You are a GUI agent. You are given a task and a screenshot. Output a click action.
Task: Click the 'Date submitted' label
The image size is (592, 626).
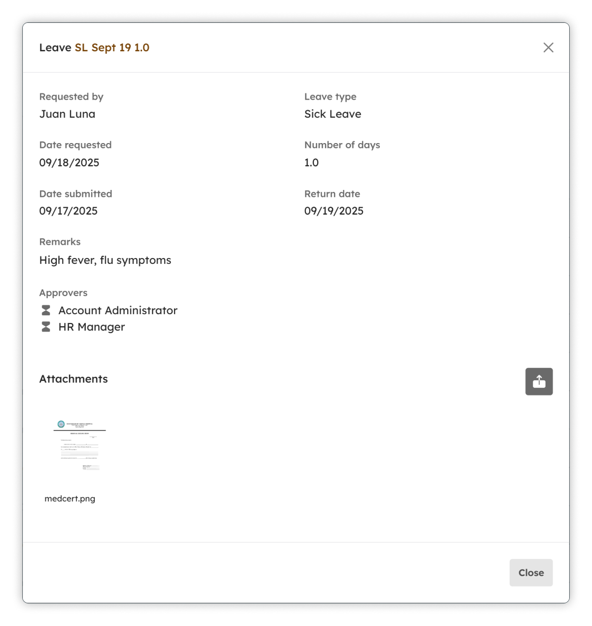pyautogui.click(x=75, y=194)
